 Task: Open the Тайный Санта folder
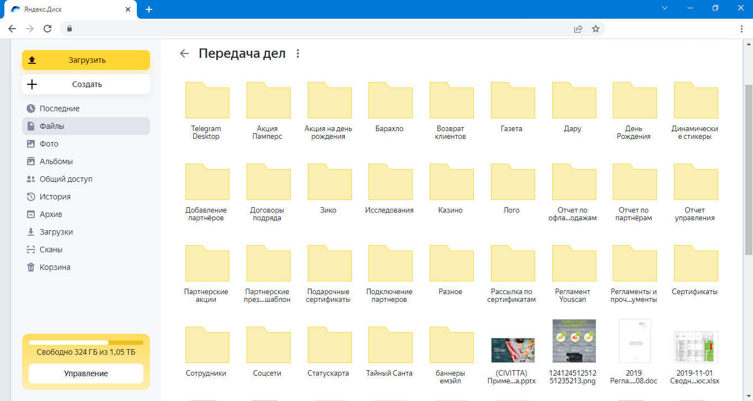tap(390, 345)
